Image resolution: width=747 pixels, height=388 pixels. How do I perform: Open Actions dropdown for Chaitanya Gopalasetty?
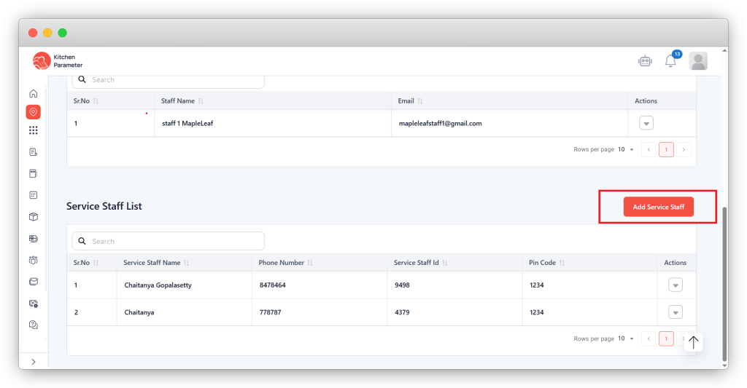pyautogui.click(x=676, y=285)
